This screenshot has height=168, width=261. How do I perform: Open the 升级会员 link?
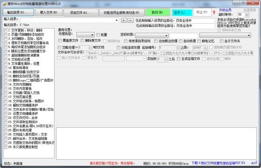225,10
